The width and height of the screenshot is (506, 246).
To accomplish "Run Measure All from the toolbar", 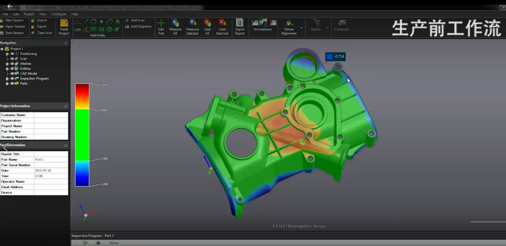I will 175,22.
